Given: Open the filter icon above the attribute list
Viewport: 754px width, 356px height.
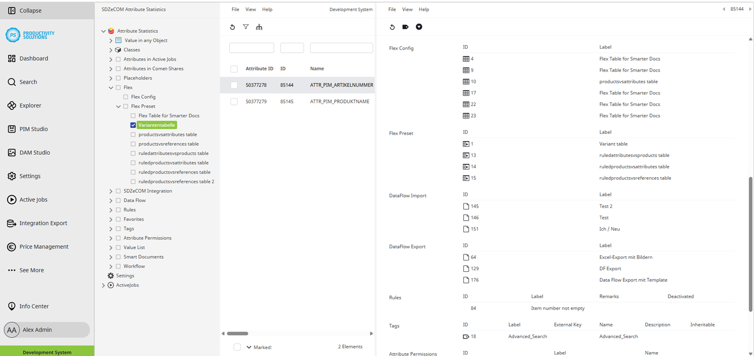Looking at the screenshot, I should [x=246, y=27].
